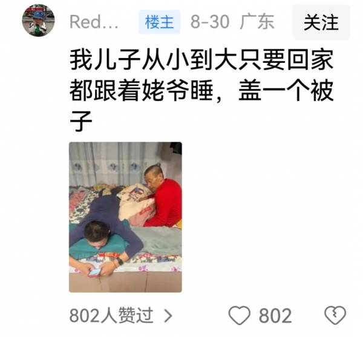Enlarge the attached bedroom photo
363x337 pixels.
pyautogui.click(x=125, y=217)
